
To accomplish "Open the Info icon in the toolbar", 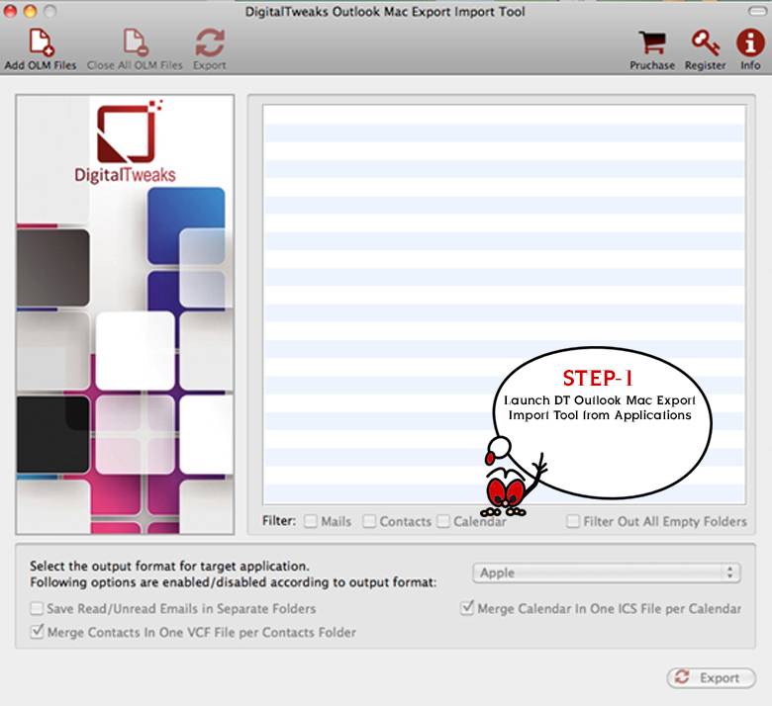I will 750,44.
